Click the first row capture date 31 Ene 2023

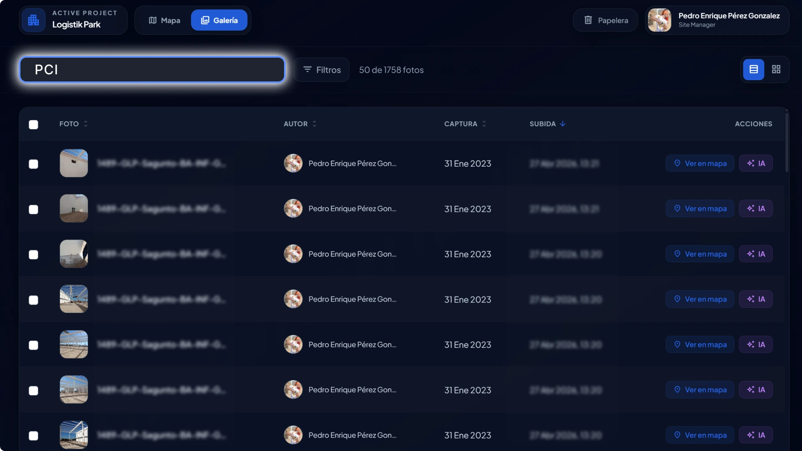[467, 163]
